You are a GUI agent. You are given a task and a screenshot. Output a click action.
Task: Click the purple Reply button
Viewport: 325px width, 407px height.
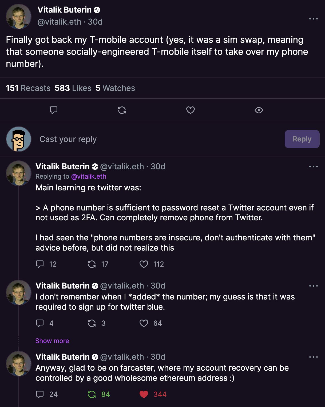point(302,139)
